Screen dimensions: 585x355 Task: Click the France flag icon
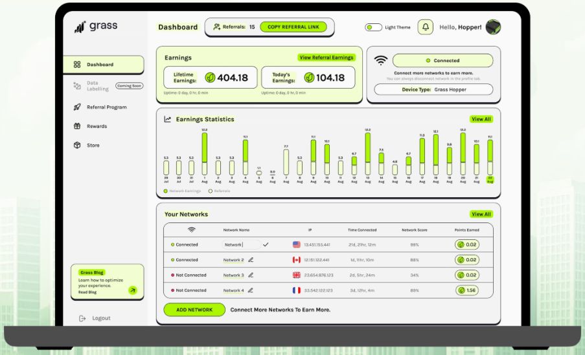tap(297, 290)
